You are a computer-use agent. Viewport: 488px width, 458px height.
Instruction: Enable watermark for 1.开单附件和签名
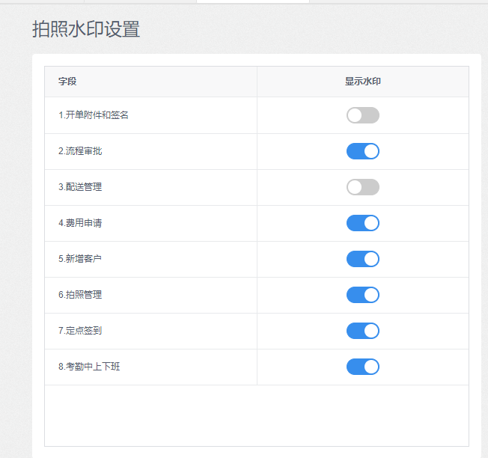[x=362, y=115]
